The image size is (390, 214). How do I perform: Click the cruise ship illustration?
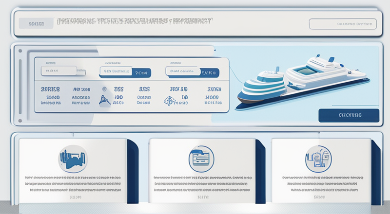302,82
